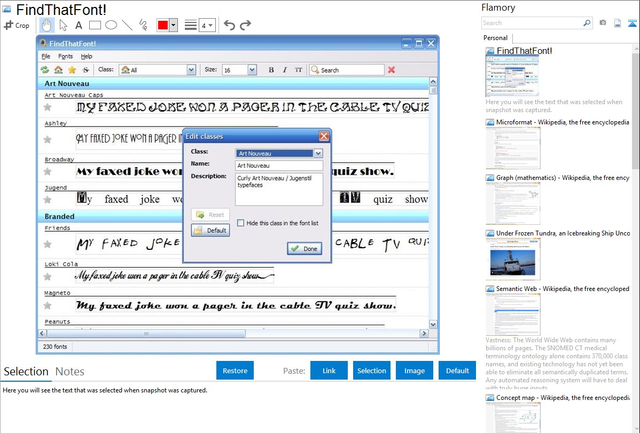Click the font list up scroll arrow
Screen dimensions: 640x433
point(433,81)
